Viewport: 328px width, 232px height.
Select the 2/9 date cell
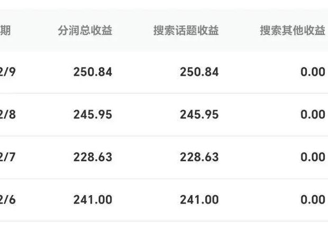pyautogui.click(x=8, y=72)
